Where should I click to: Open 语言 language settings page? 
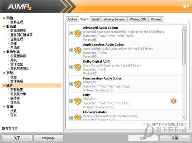coord(14,115)
